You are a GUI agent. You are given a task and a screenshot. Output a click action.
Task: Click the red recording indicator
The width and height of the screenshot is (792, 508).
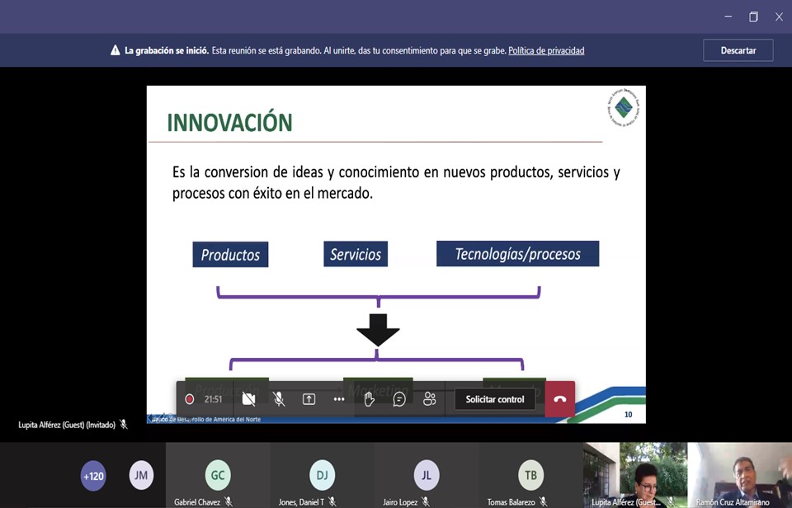190,399
